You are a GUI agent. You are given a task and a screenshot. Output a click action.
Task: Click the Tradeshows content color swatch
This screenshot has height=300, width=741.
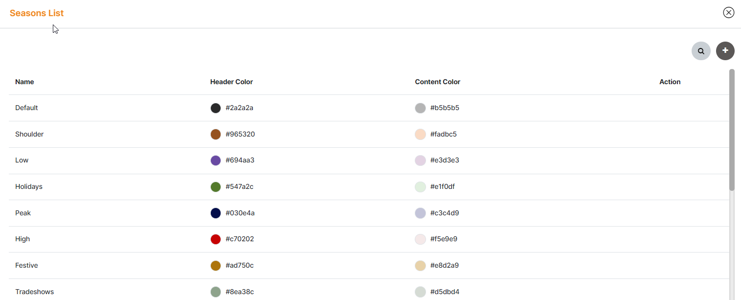[420, 292]
